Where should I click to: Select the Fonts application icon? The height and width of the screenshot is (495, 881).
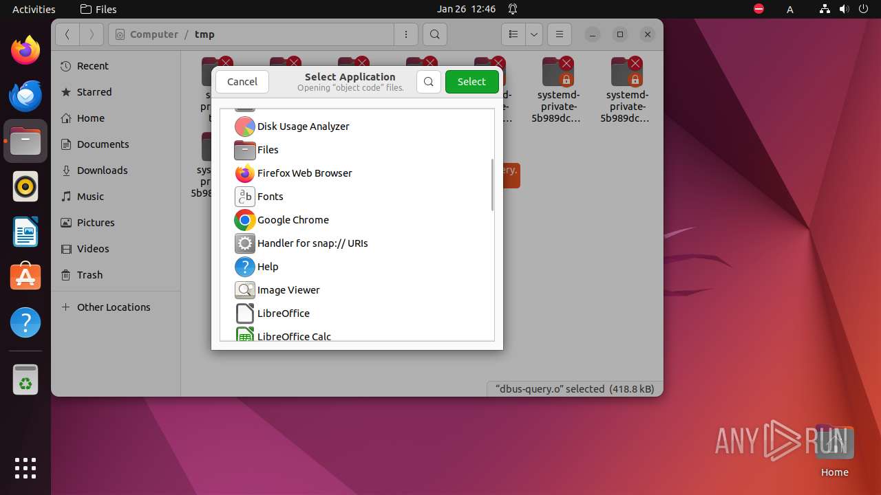pos(244,197)
